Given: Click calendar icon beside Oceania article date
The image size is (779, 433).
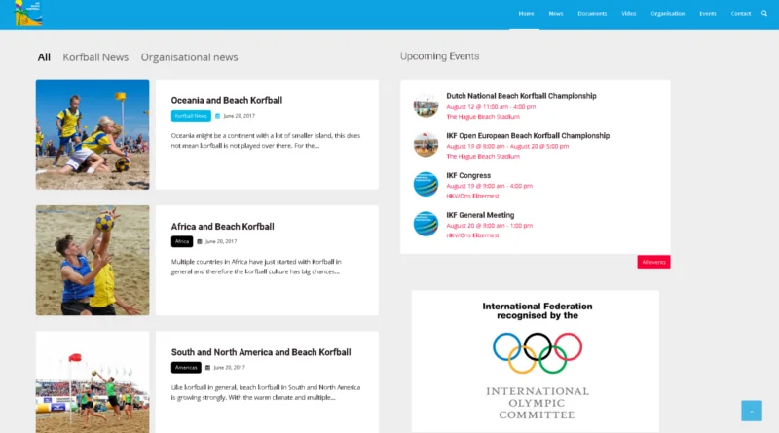Looking at the screenshot, I should coord(217,116).
